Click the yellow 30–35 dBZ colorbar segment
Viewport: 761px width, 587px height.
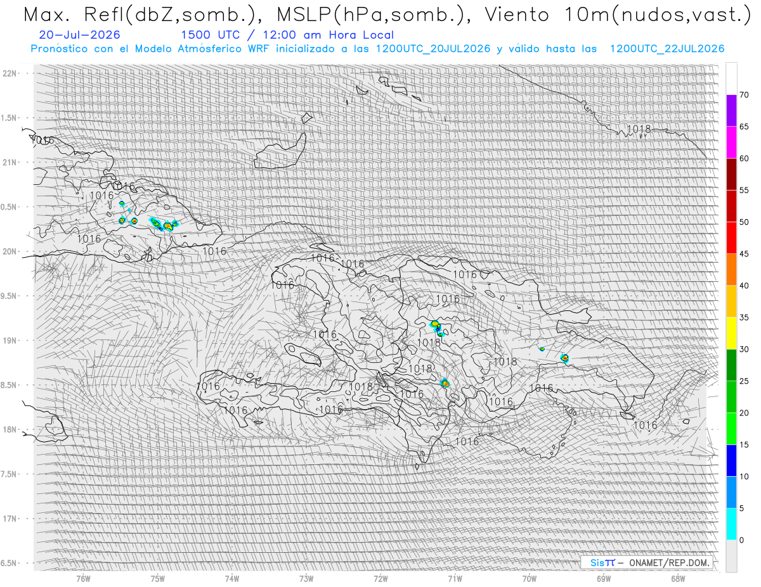click(x=731, y=333)
